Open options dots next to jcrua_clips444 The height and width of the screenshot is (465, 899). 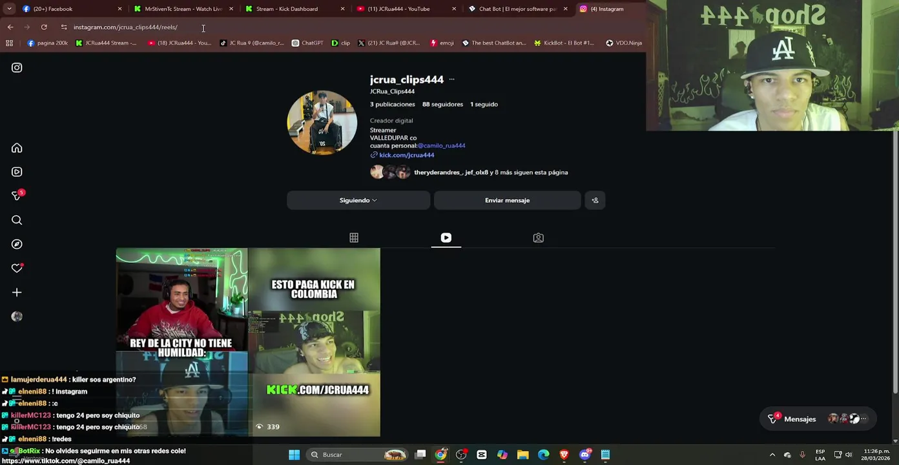pyautogui.click(x=451, y=79)
